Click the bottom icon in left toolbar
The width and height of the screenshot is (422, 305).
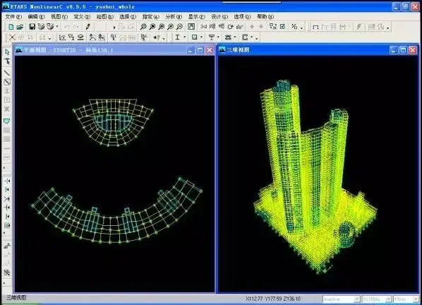[x=7, y=273]
